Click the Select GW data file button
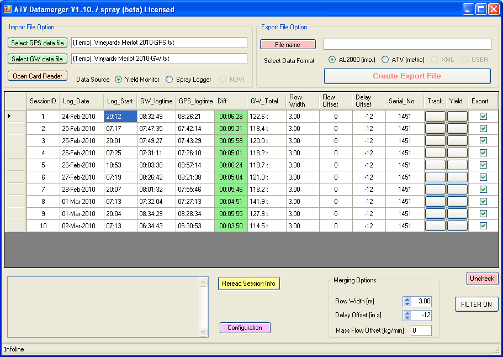 (x=38, y=59)
